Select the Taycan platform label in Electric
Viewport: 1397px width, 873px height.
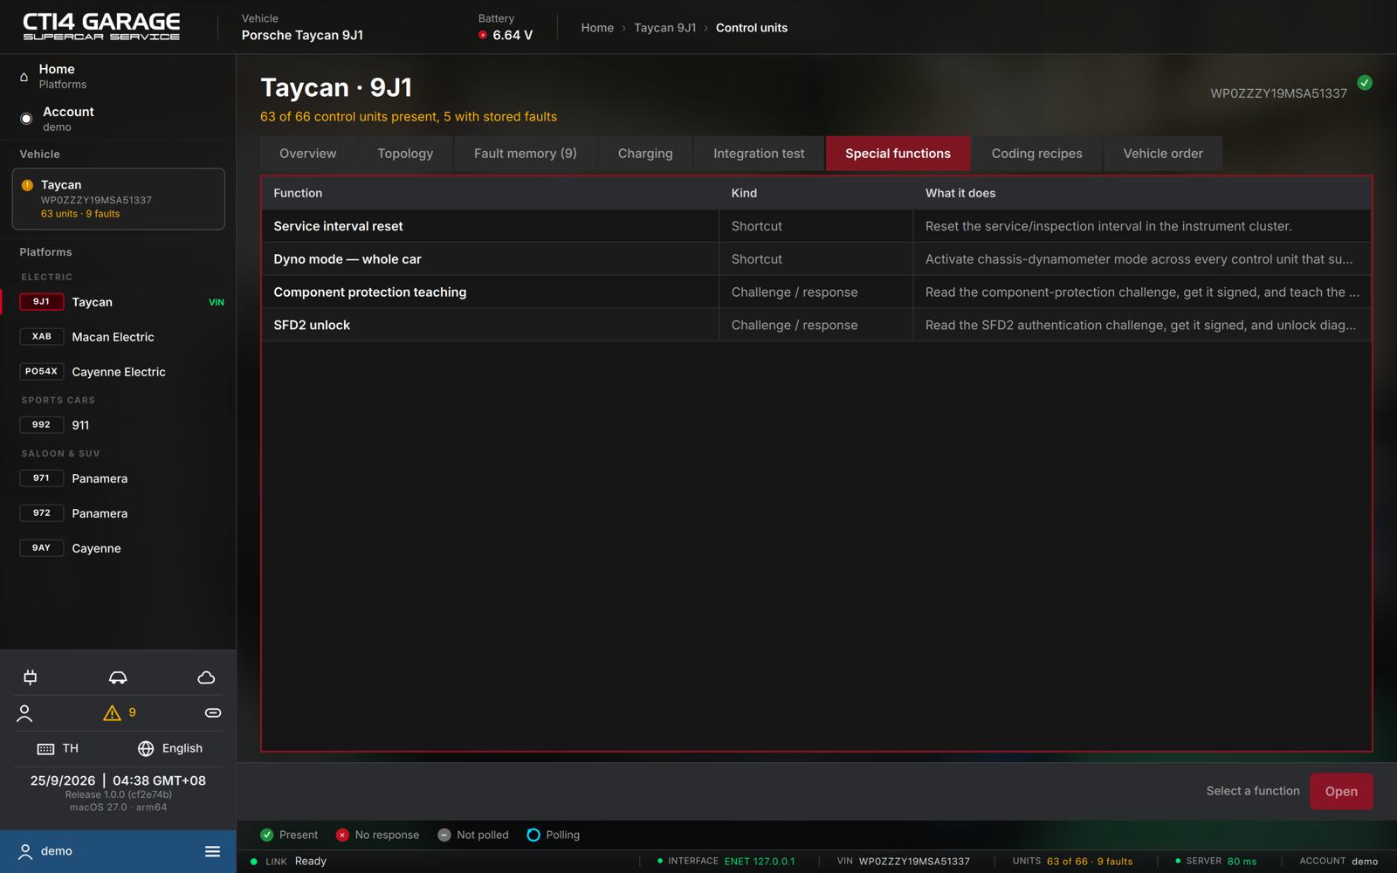(92, 302)
